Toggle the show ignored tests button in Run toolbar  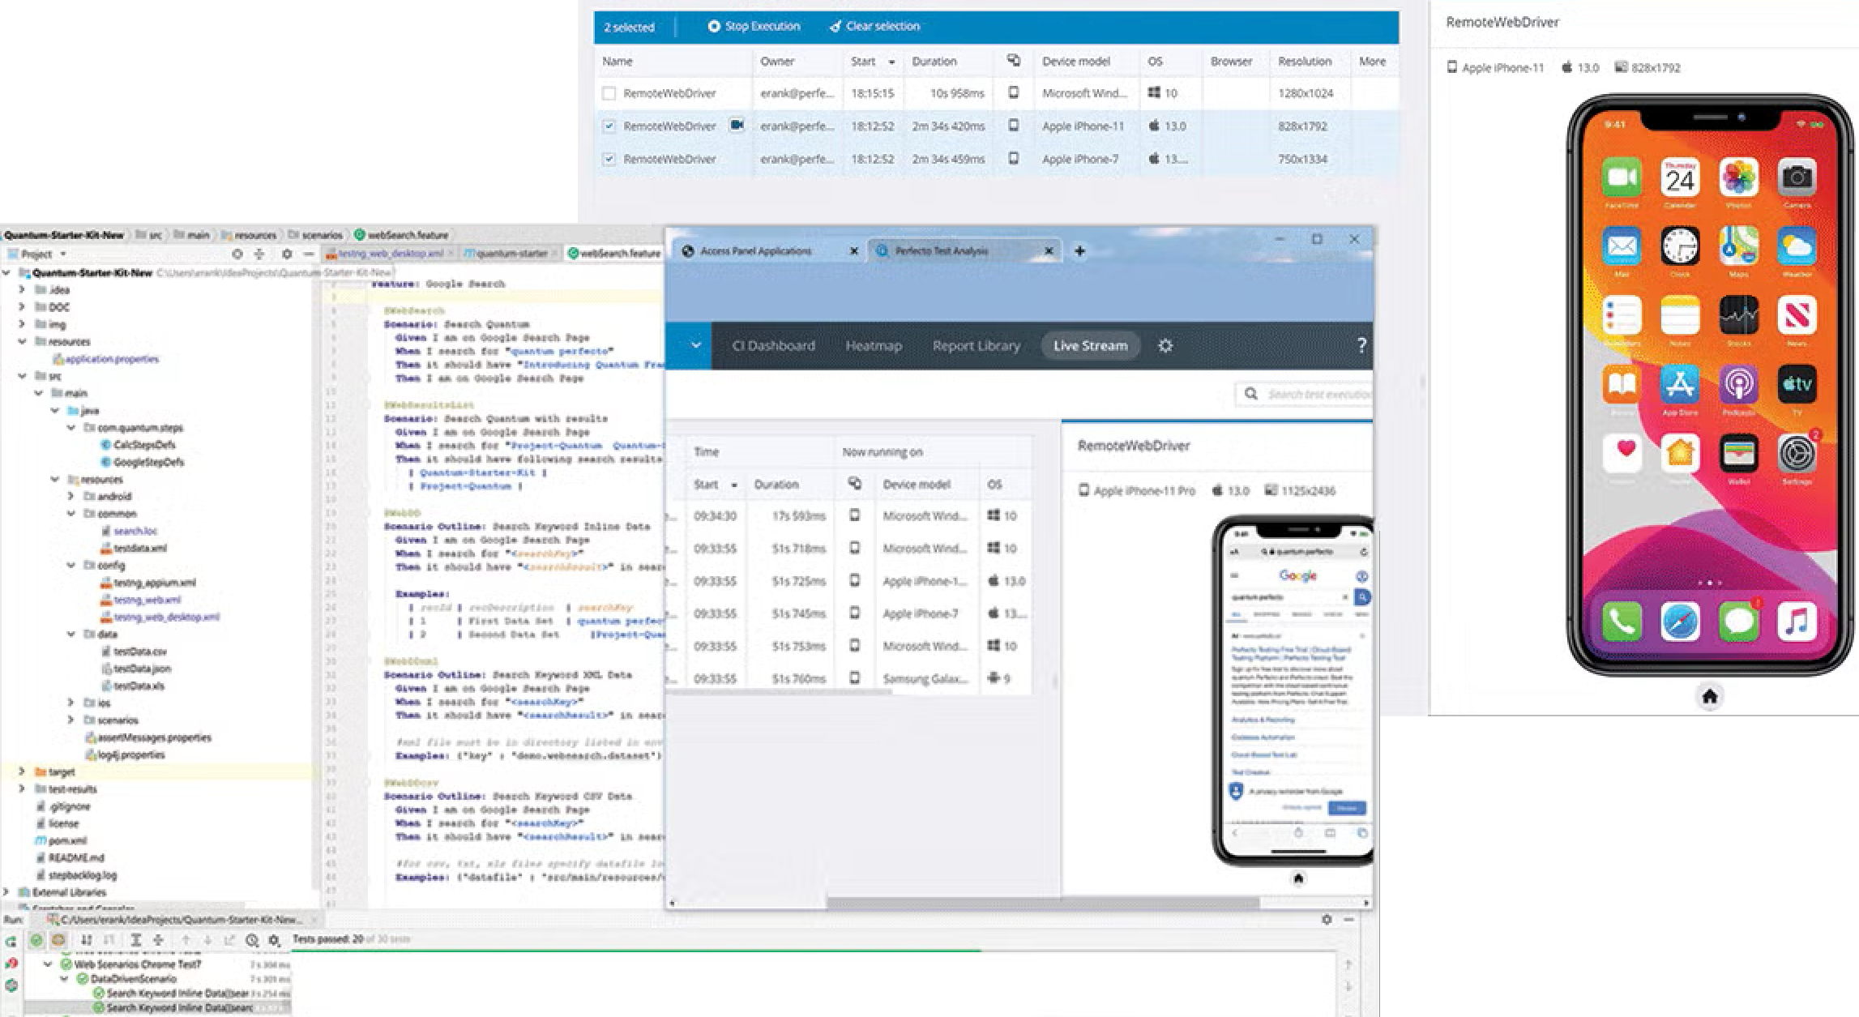(x=58, y=941)
